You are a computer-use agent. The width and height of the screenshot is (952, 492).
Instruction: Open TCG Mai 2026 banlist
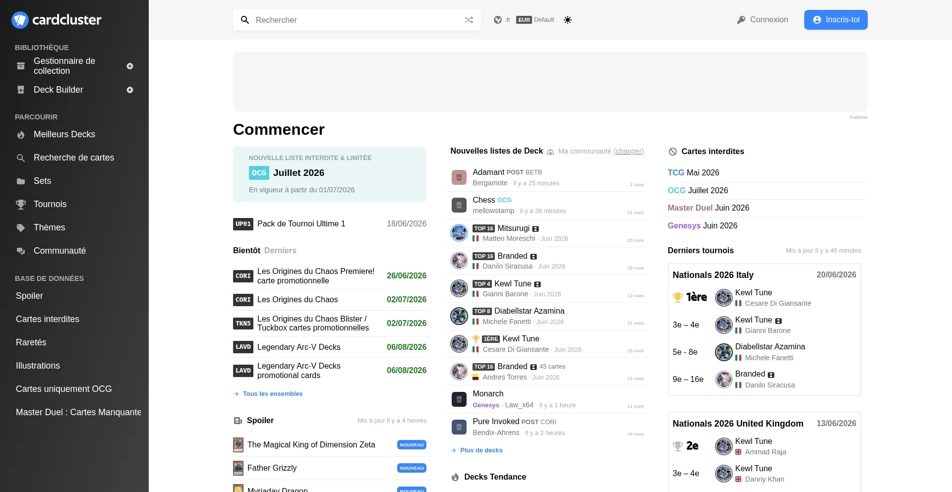(693, 172)
